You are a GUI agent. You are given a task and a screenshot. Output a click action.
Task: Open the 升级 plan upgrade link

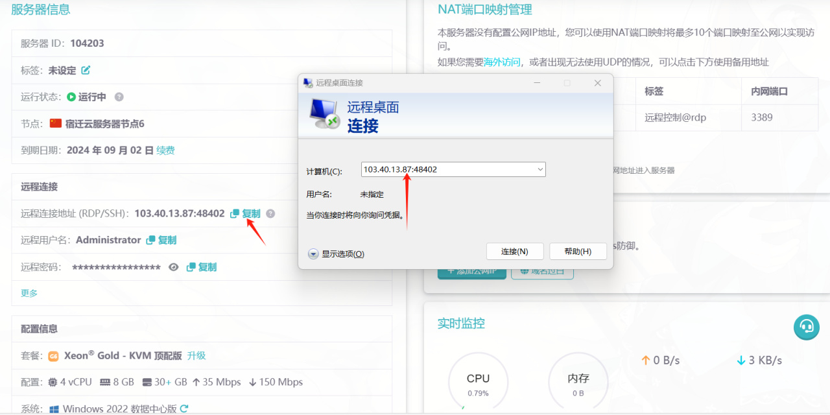click(x=196, y=355)
